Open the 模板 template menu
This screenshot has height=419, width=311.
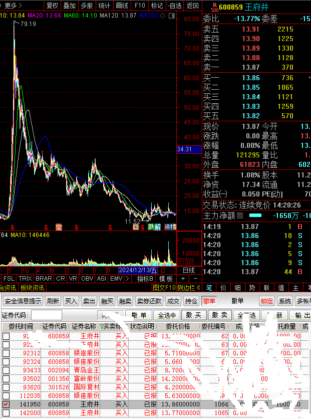tap(166, 279)
